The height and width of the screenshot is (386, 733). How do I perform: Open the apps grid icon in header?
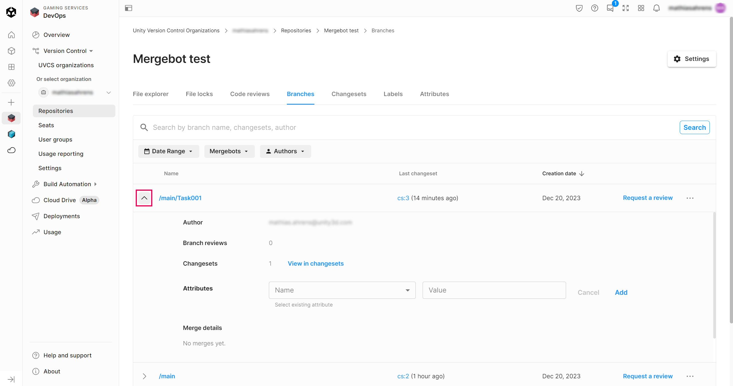point(641,8)
